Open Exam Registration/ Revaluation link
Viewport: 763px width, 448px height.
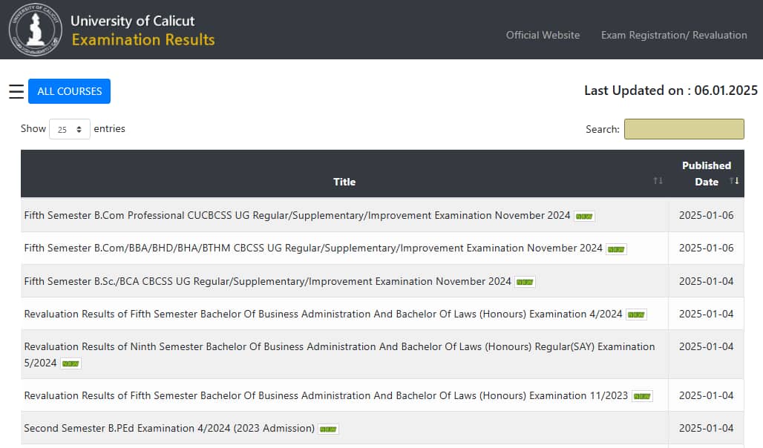coord(674,35)
